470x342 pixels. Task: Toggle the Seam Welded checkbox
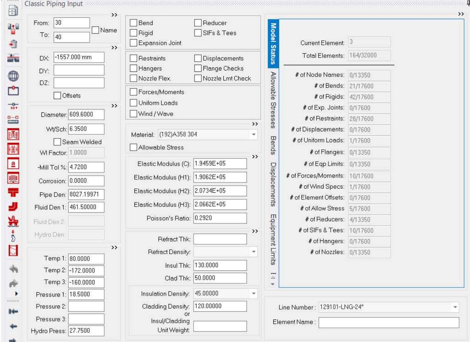coord(57,142)
